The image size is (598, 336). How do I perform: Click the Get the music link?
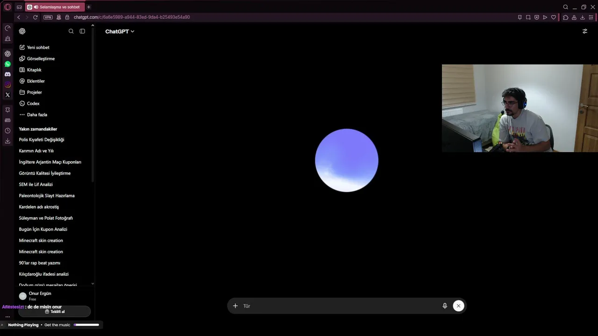point(57,325)
